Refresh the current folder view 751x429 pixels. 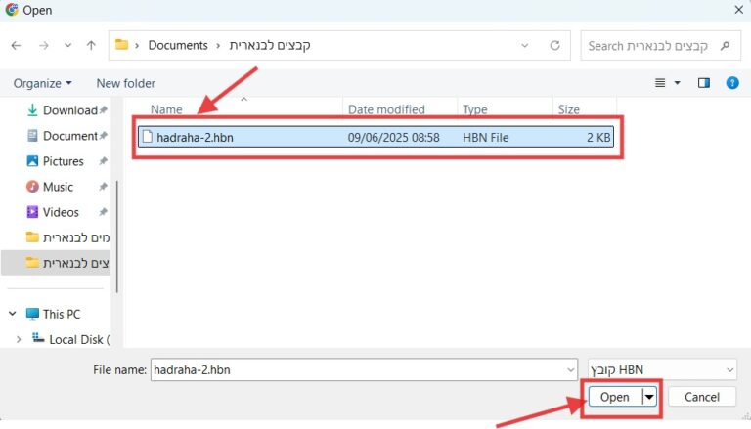pyautogui.click(x=554, y=45)
